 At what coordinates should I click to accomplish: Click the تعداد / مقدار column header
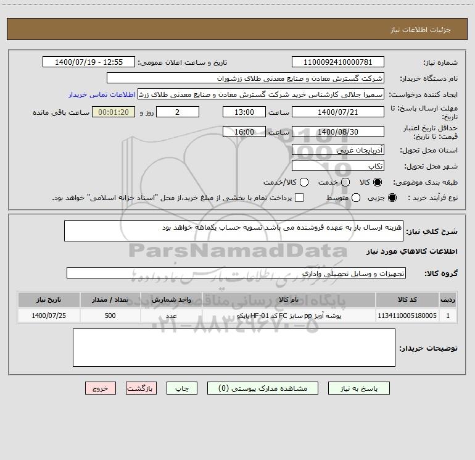[x=110, y=299]
